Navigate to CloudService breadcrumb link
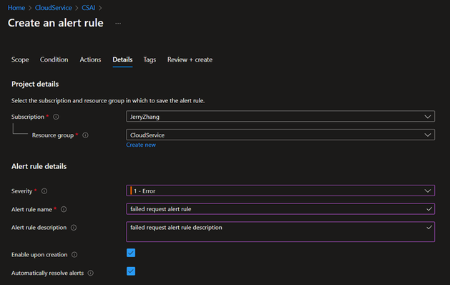 tap(54, 8)
